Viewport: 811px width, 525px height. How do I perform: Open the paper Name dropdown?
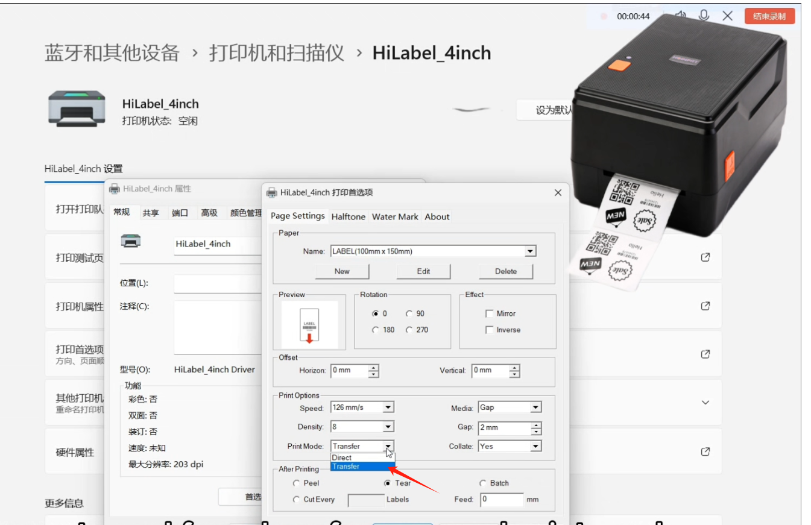pos(530,251)
